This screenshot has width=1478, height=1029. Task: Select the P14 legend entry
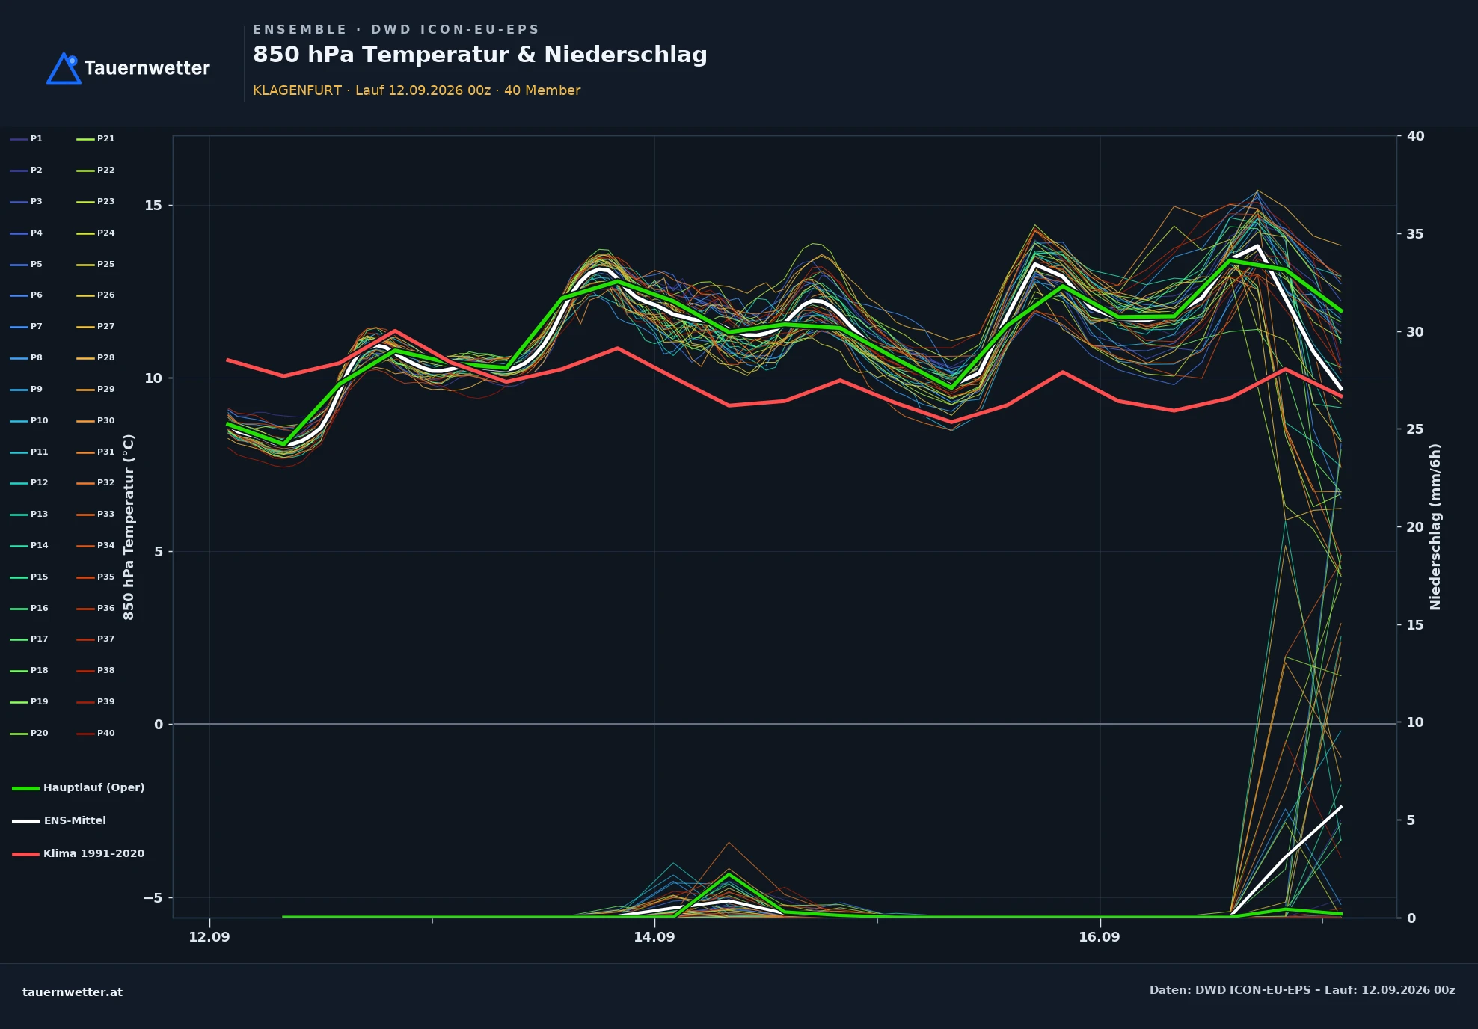(29, 546)
